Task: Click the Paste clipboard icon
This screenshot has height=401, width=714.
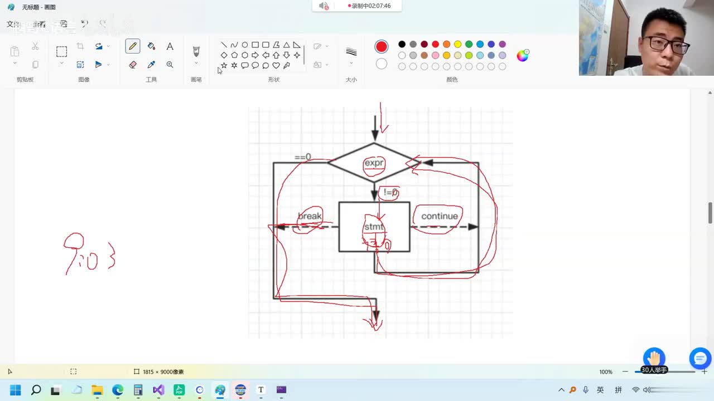Action: tap(15, 51)
